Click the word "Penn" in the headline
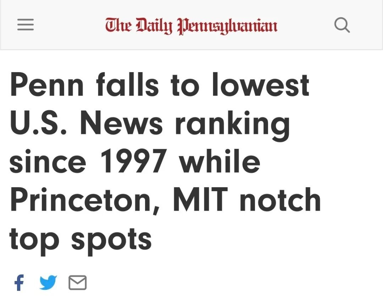The width and height of the screenshot is (383, 303). pos(47,85)
